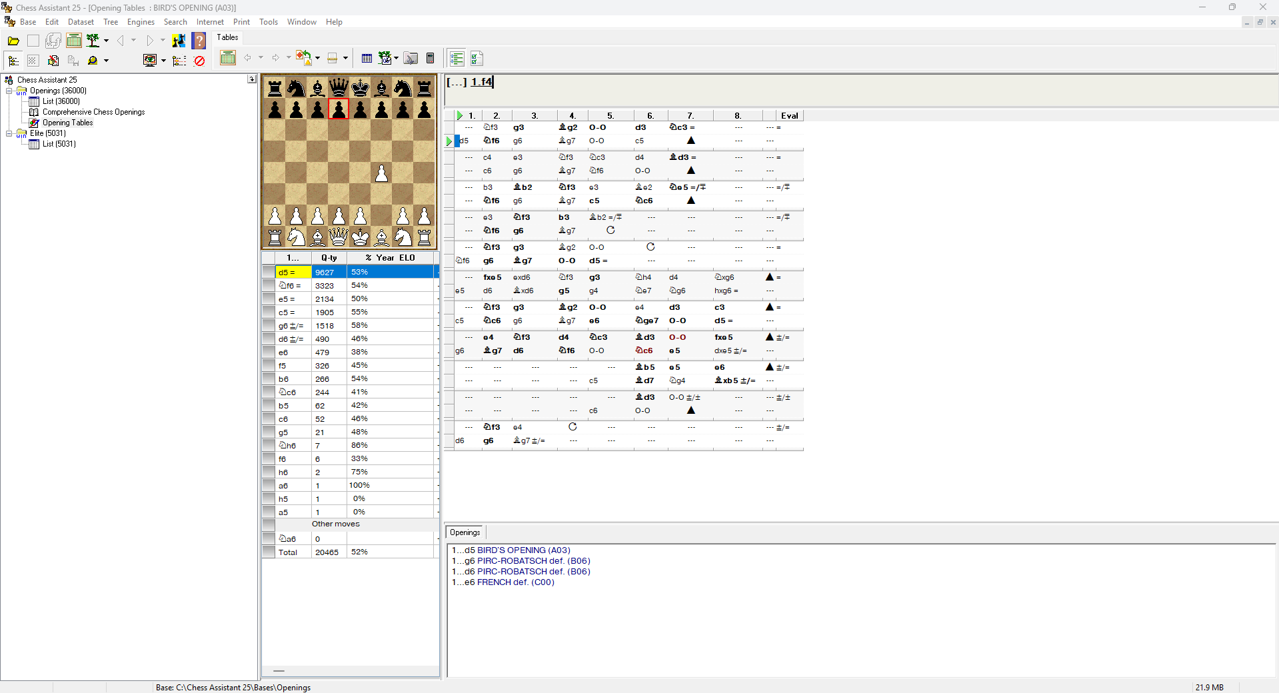Screen dimensions: 1279x693
Task: Click the calculator icon in Tables toolbar
Action: click(x=431, y=59)
